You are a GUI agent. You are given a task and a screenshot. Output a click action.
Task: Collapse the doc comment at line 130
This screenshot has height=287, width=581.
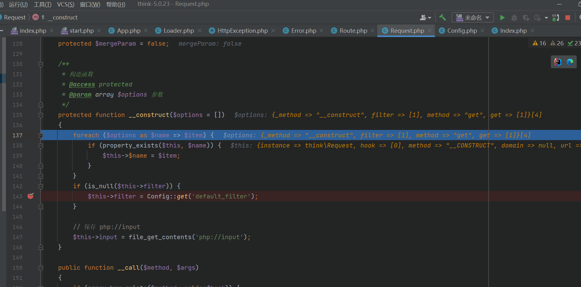(x=40, y=64)
